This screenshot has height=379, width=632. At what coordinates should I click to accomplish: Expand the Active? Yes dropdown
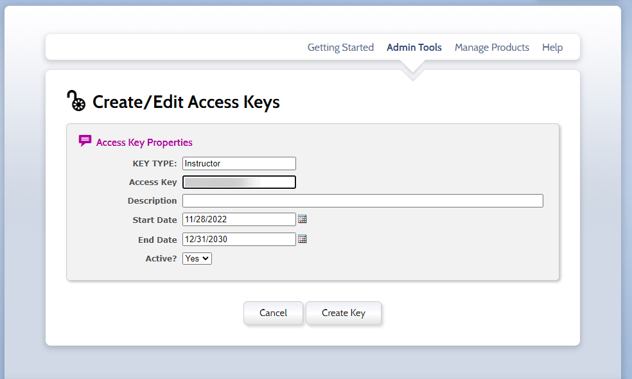tap(197, 258)
